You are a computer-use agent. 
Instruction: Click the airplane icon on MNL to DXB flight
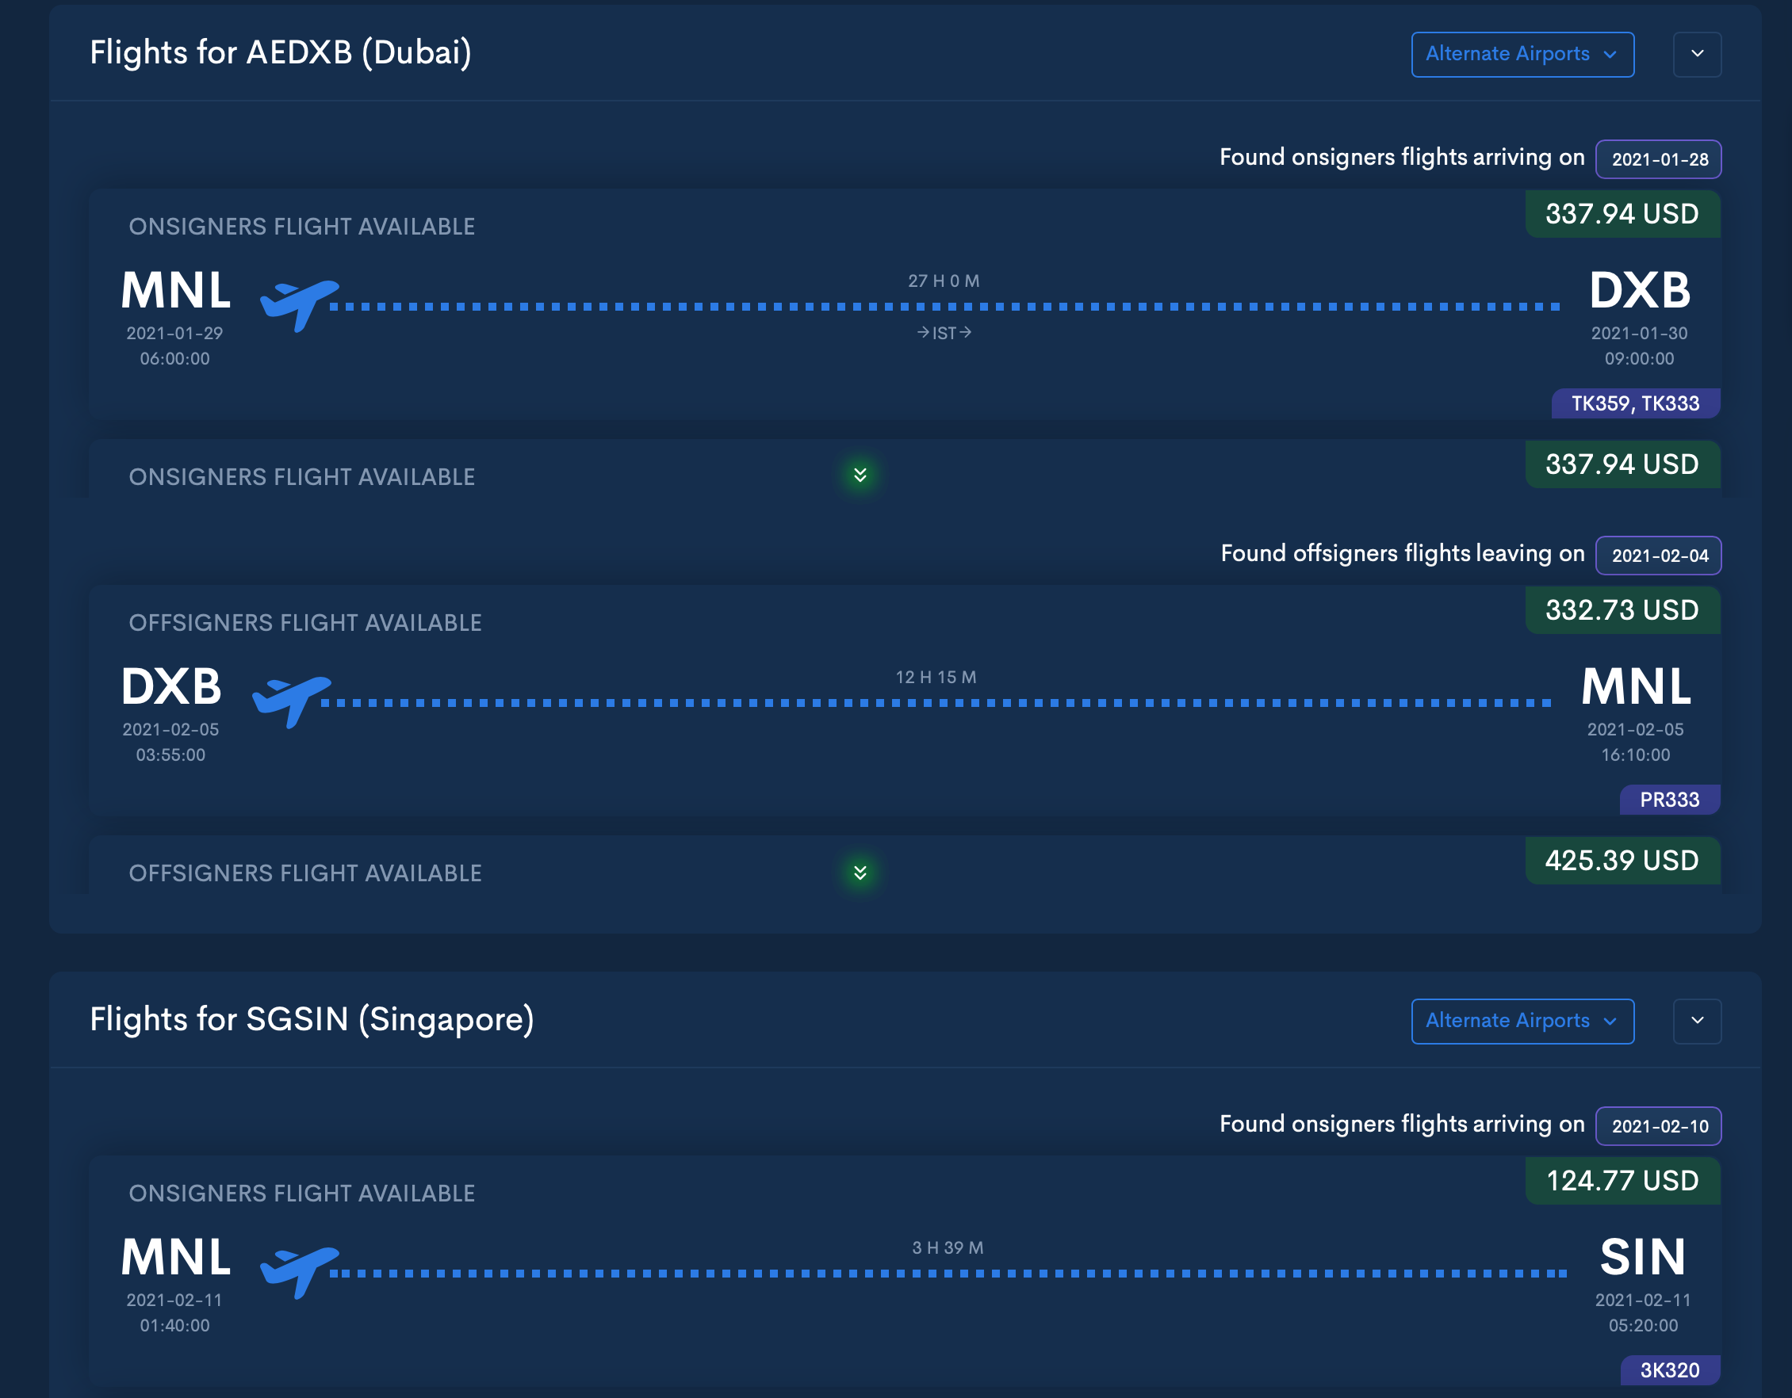pyautogui.click(x=299, y=304)
